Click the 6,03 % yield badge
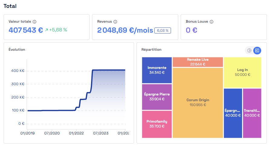Screen dimensions: 269x145 coord(162,31)
